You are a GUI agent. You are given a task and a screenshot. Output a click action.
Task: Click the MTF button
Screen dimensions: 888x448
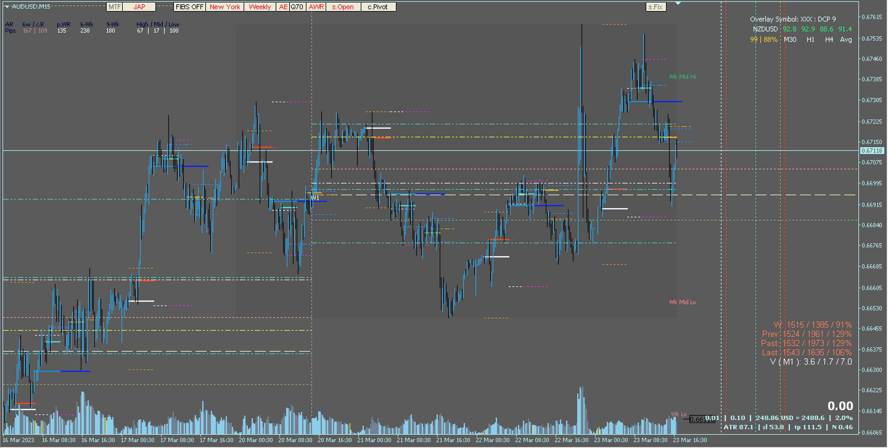pyautogui.click(x=114, y=7)
